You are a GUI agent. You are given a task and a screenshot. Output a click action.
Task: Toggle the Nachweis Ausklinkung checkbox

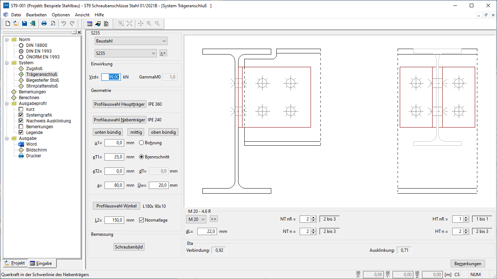tap(21, 121)
